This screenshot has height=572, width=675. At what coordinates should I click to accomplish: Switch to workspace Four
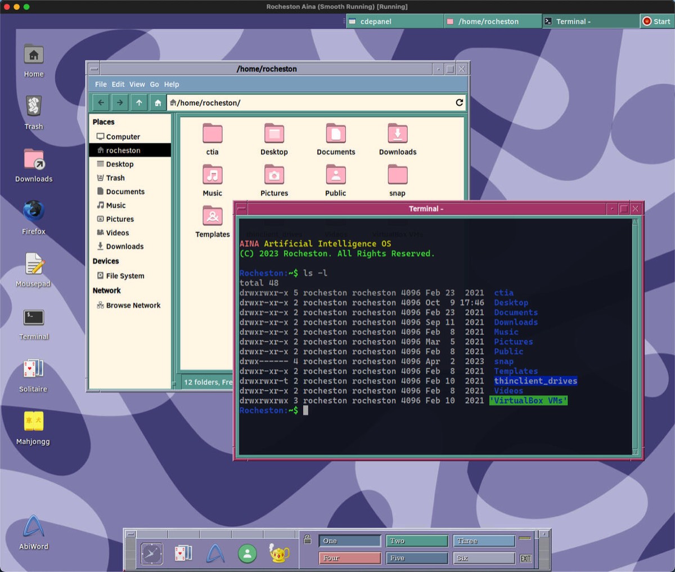tap(349, 558)
